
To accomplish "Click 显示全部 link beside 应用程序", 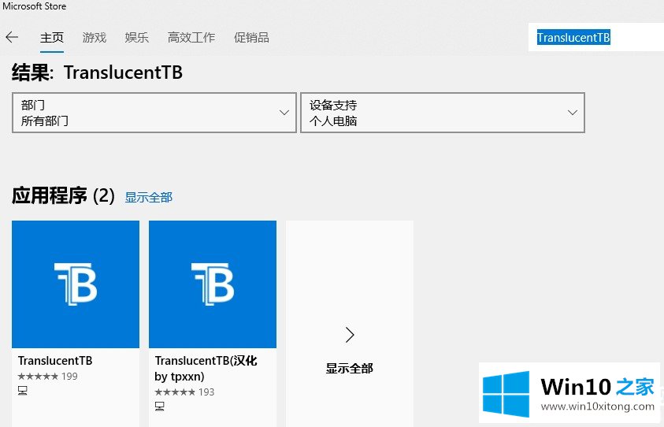I will [149, 198].
